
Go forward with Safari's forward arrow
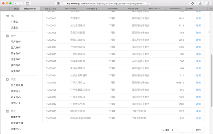coord(21,3)
